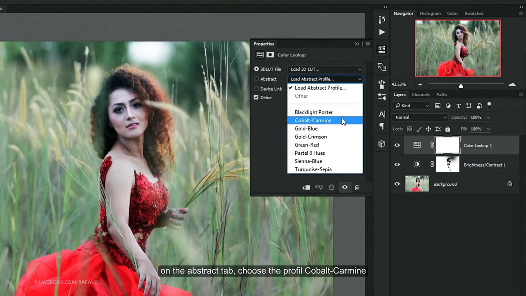Click the Background layer thumbnail

click(x=417, y=184)
